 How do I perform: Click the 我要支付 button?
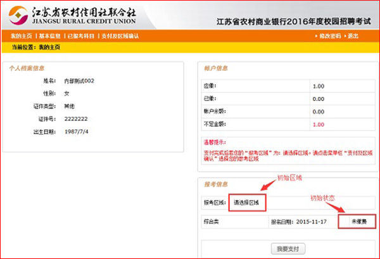tap(288, 249)
